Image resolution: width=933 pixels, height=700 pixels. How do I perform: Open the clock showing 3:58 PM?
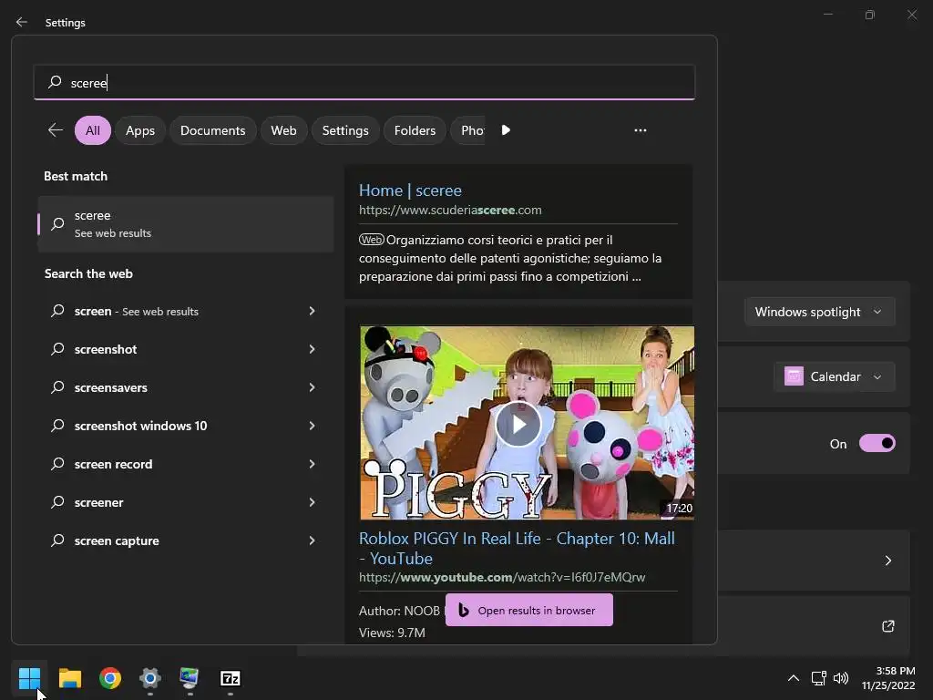click(x=888, y=678)
